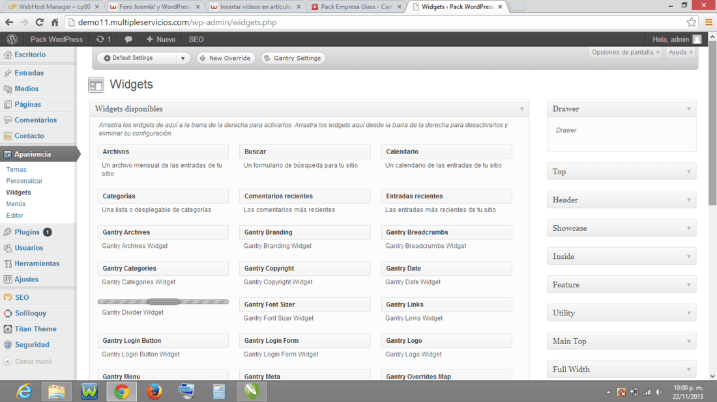Click New Override button
Screen dimensions: 717x402
click(226, 59)
